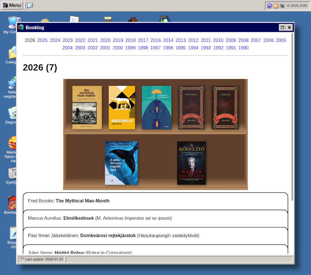This screenshot has width=311, height=275.
Task: Open the 2023 year link
Action: (67, 40)
